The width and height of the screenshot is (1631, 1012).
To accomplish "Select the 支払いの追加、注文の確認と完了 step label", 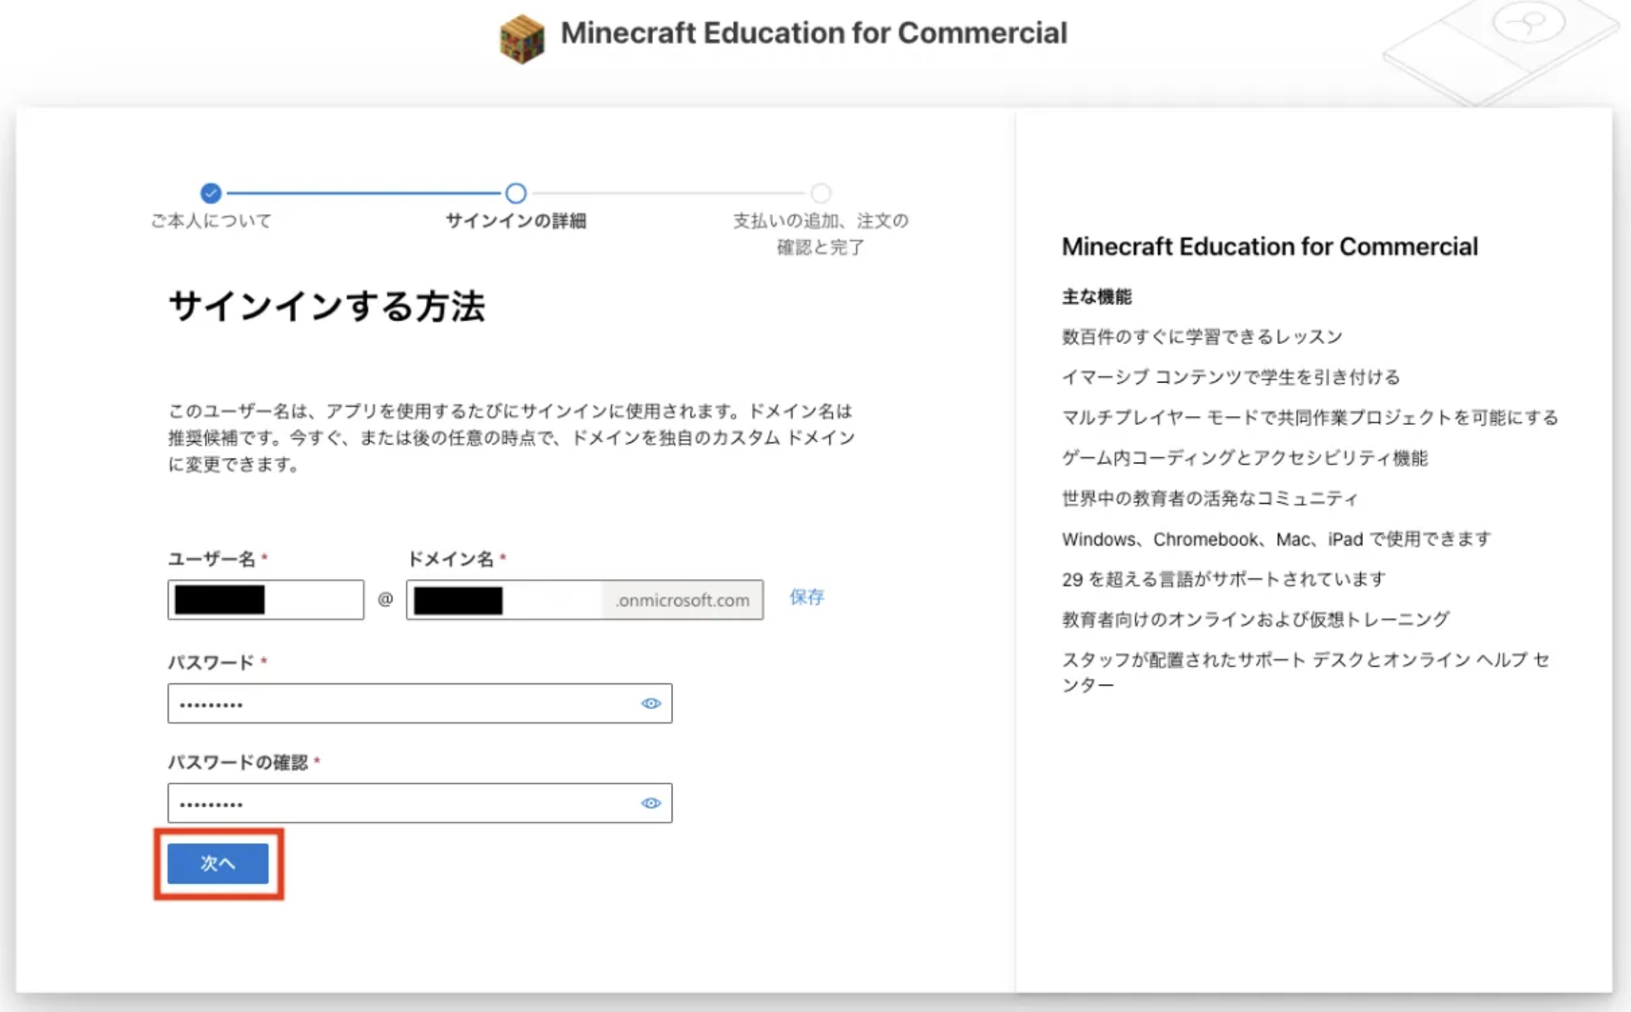I will point(820,234).
